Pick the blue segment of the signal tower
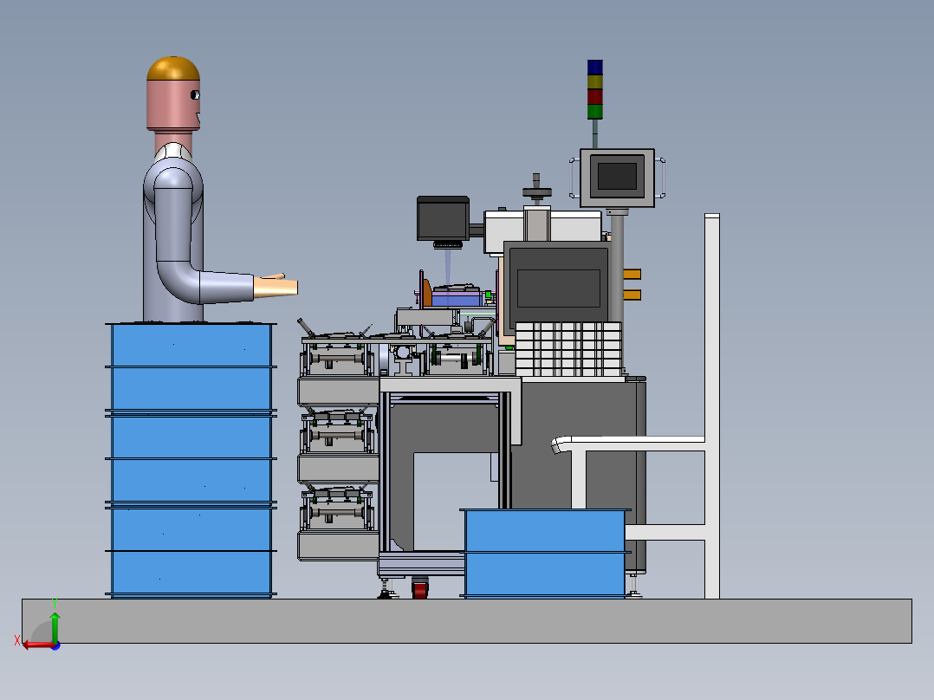Screen dimensions: 934x700 594,68
